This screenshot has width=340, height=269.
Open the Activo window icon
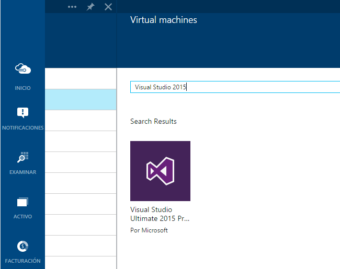tap(22, 202)
